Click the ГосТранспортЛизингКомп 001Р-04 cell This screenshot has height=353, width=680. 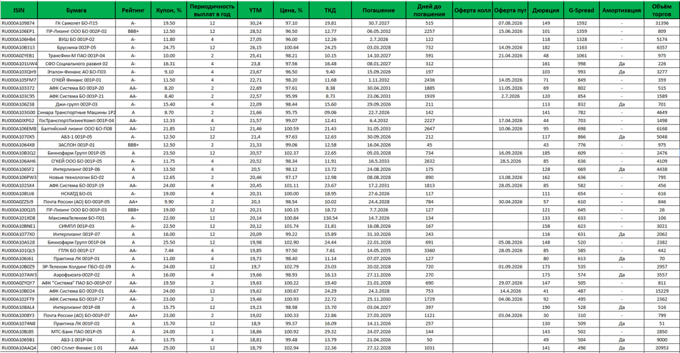tap(76, 121)
